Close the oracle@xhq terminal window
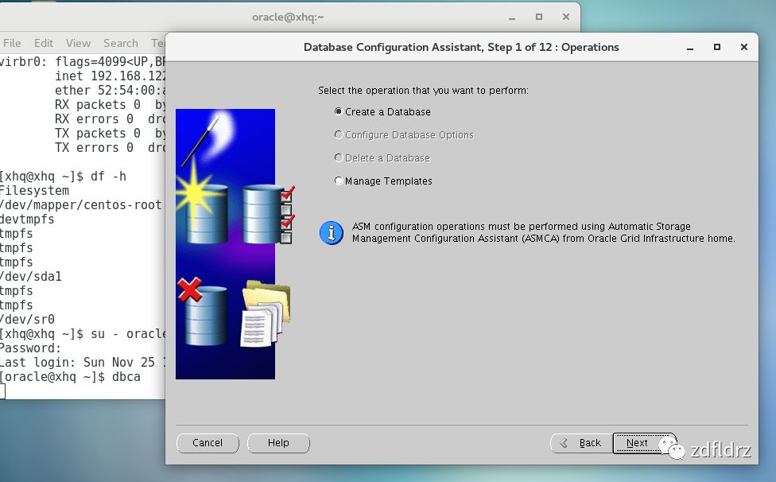The height and width of the screenshot is (482, 776). coord(565,17)
